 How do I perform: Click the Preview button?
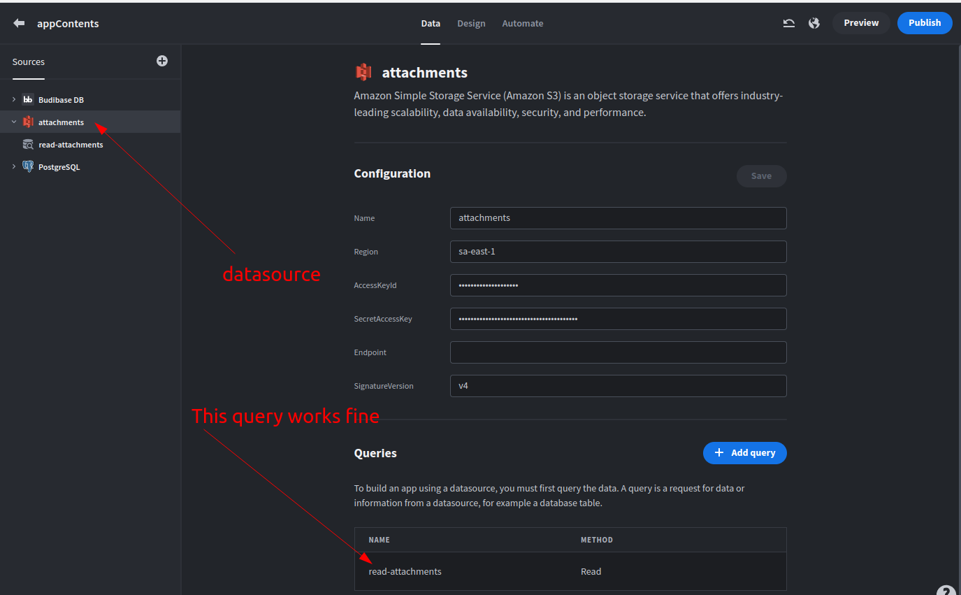pos(860,22)
